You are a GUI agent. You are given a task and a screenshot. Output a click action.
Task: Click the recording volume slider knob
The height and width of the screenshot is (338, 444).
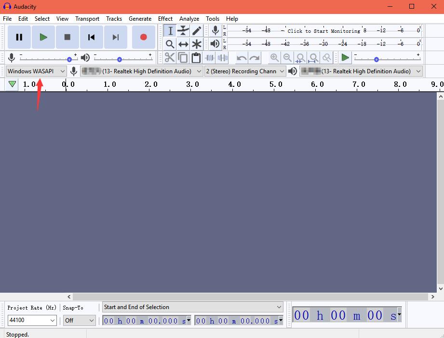click(69, 59)
